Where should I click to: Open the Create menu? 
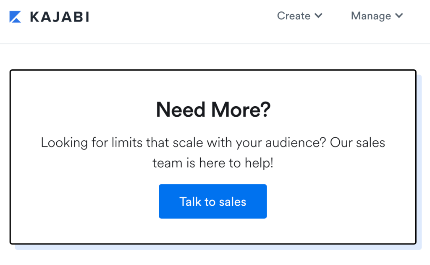click(299, 16)
